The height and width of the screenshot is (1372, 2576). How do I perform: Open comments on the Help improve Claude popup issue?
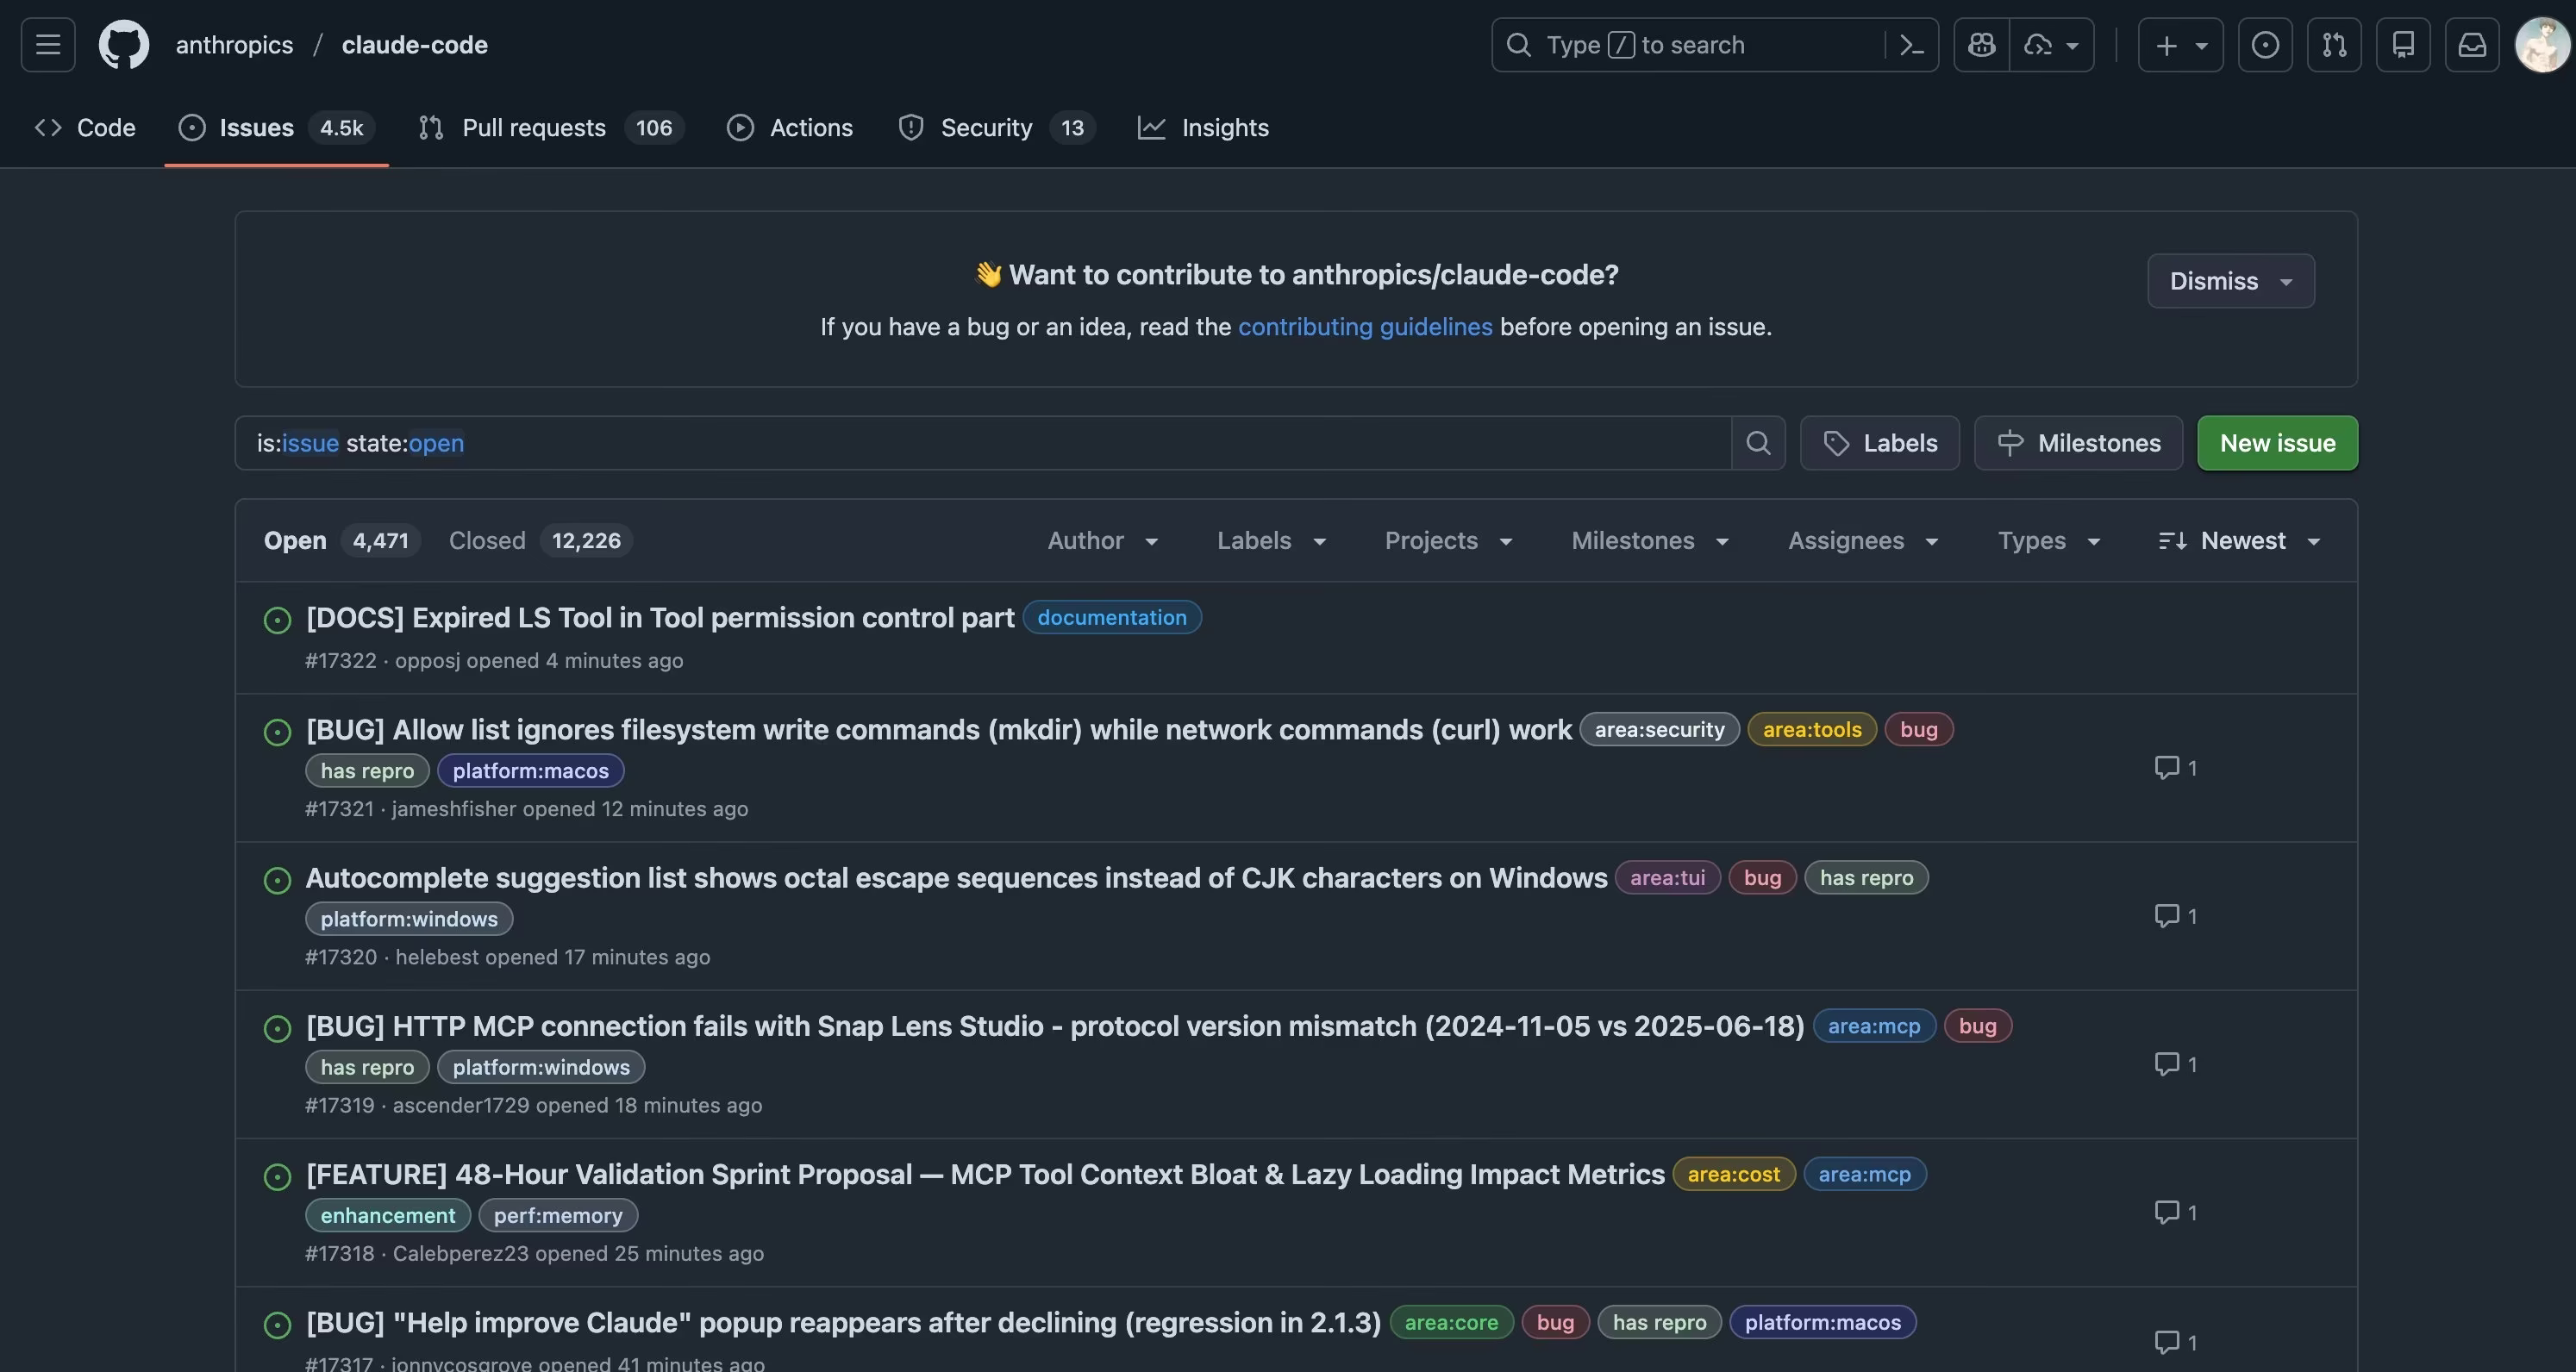pyautogui.click(x=2175, y=1342)
